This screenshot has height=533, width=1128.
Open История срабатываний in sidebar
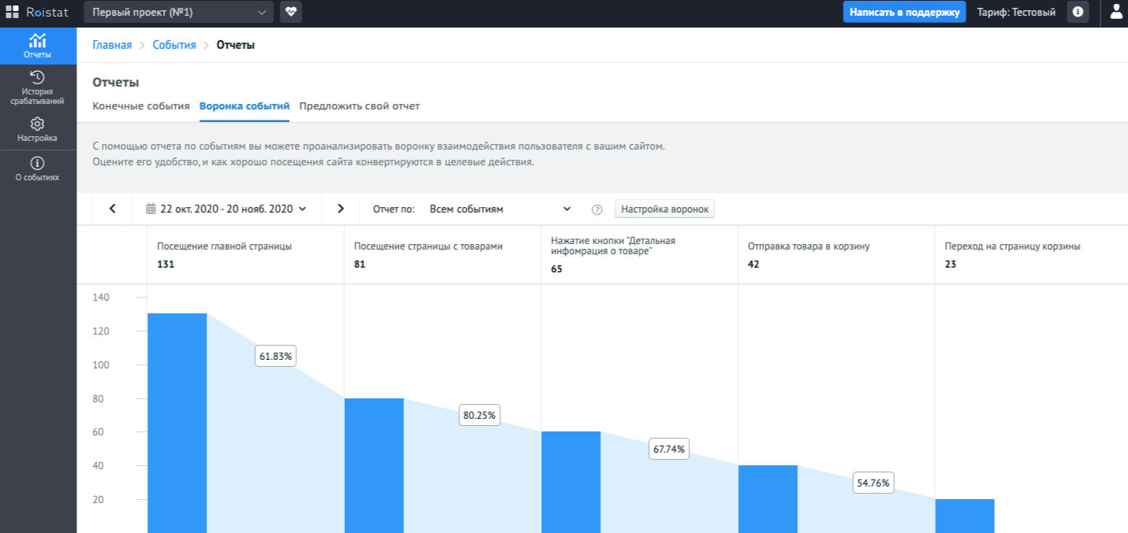click(37, 87)
